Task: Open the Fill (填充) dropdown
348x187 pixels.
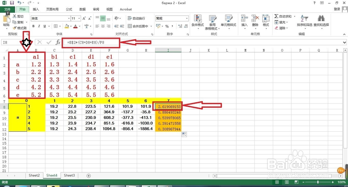Action: [x=281, y=22]
